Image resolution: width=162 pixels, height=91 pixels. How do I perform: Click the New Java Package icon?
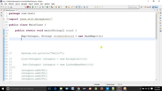coord(56,7)
